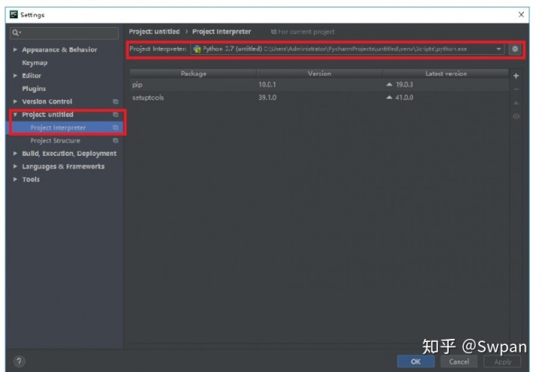This screenshot has height=372, width=542.
Task: Expand Appearance & Behavior section
Action: click(x=15, y=50)
